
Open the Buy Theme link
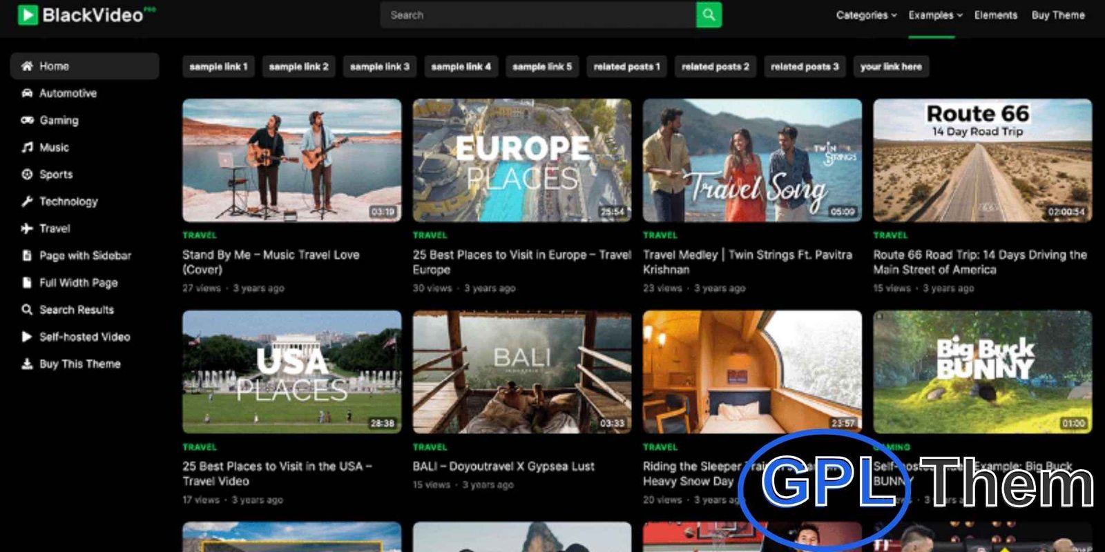click(x=1058, y=15)
